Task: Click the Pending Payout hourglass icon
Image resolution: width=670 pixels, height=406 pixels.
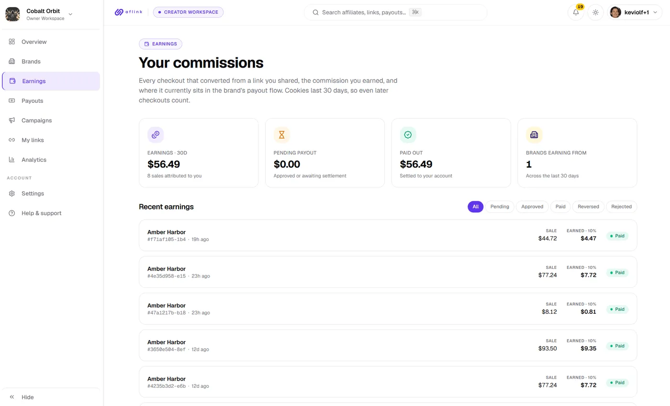Action: coord(282,135)
